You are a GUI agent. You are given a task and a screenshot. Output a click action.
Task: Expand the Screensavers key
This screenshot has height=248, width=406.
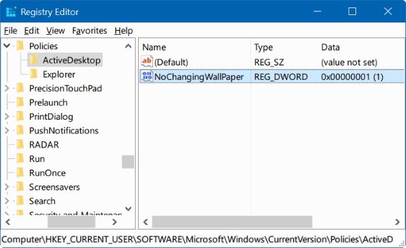tap(7, 187)
